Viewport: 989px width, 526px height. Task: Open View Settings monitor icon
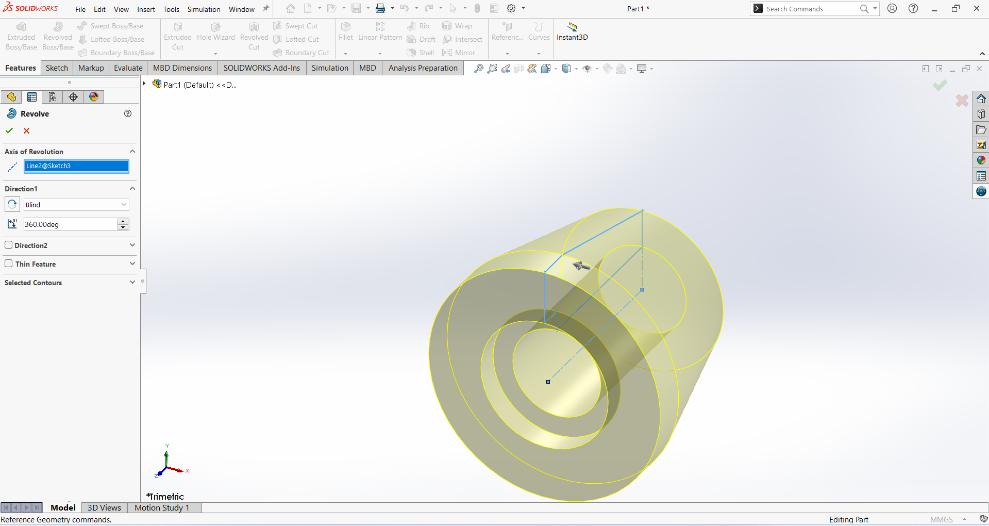point(642,69)
